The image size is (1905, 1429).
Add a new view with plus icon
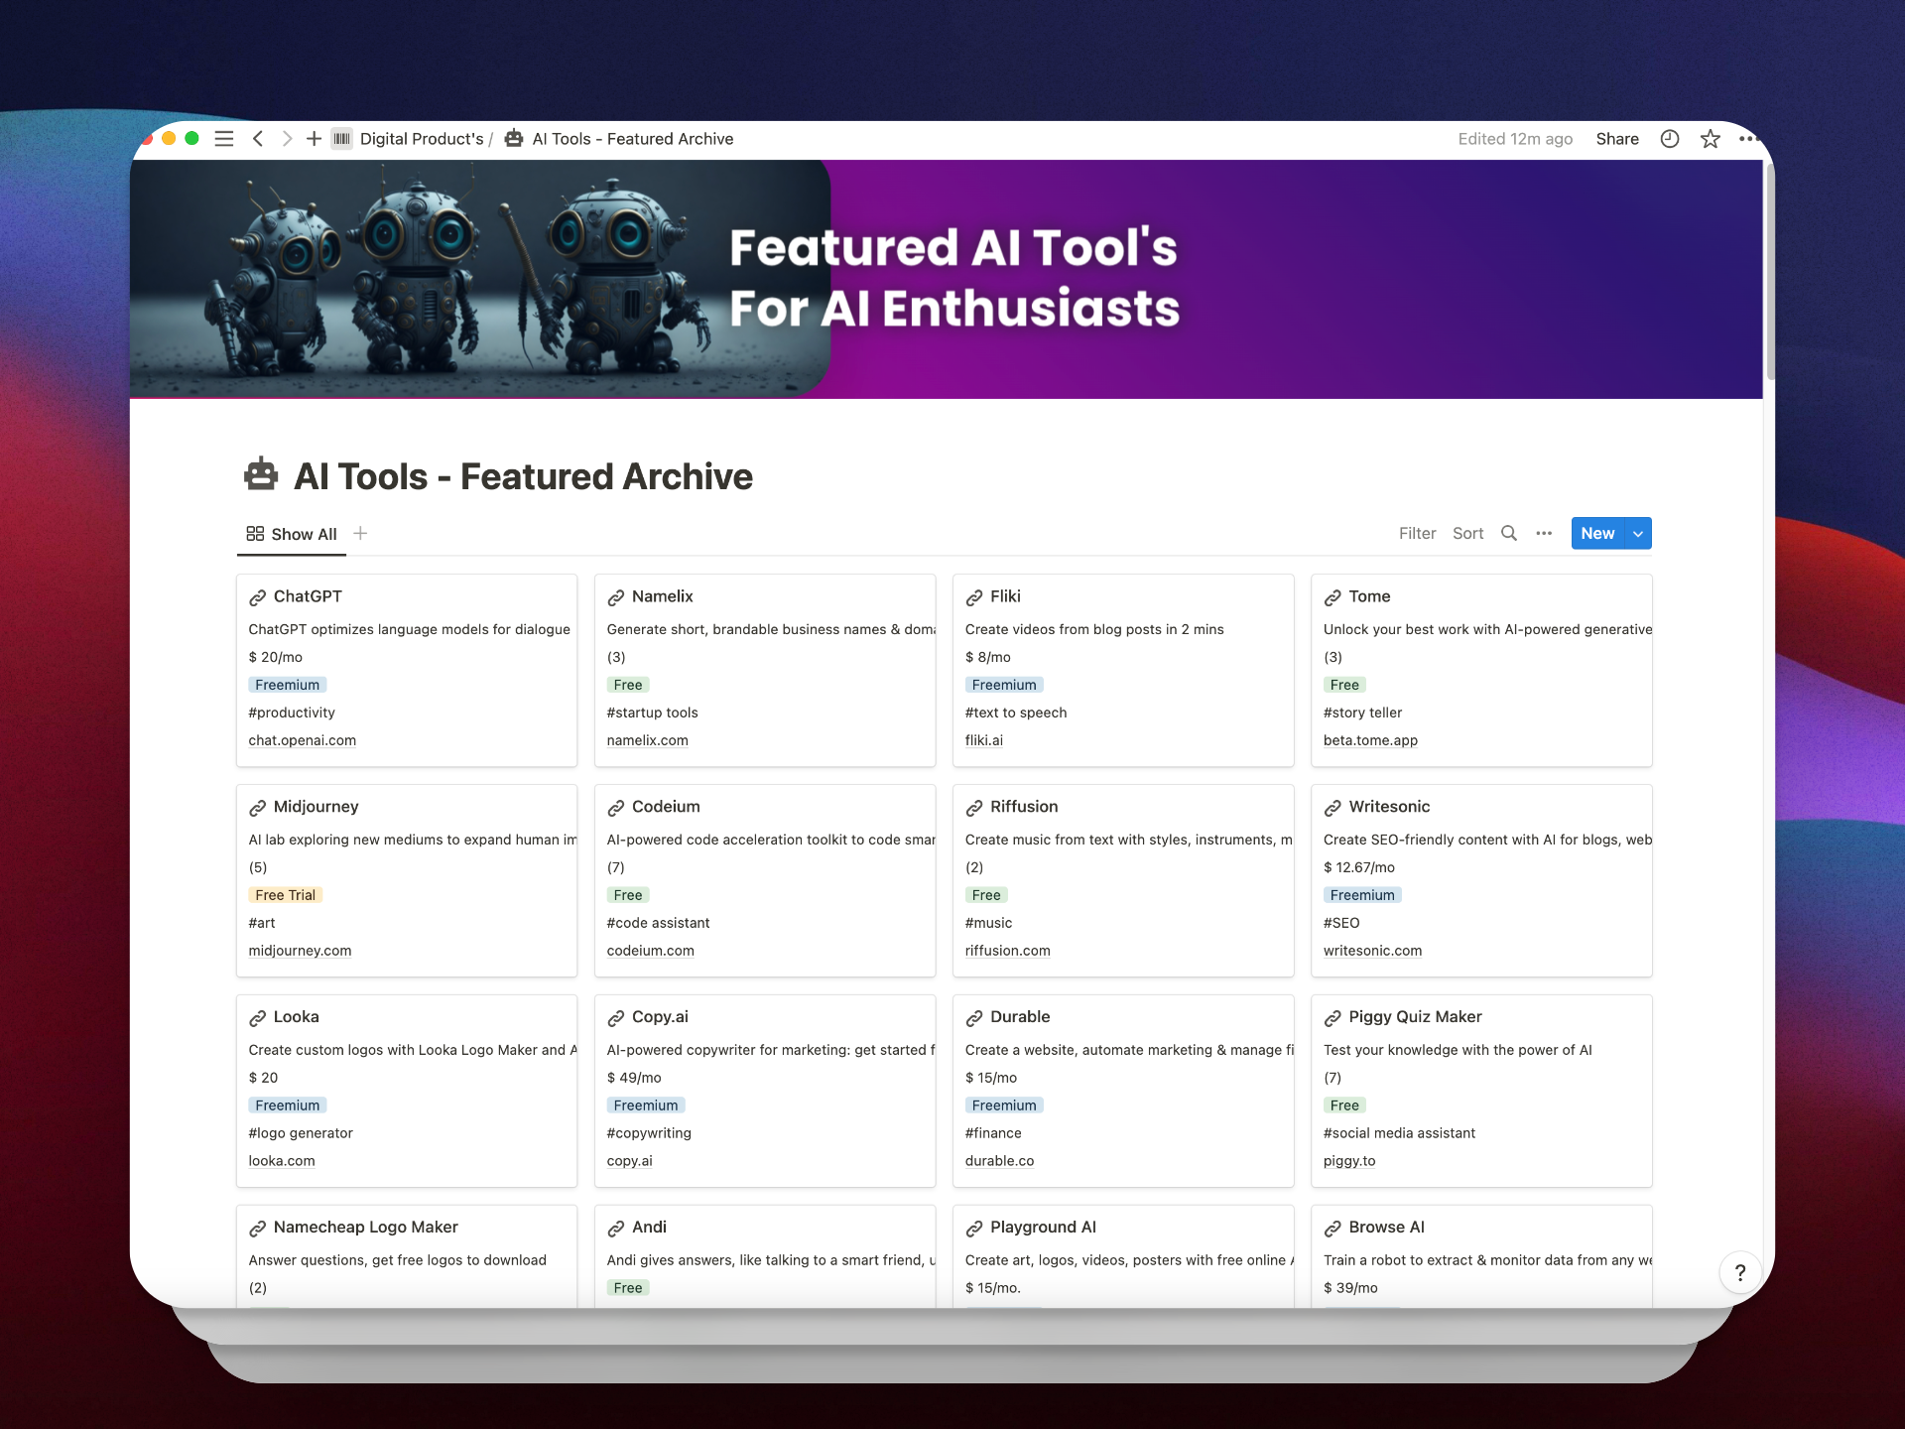click(360, 533)
